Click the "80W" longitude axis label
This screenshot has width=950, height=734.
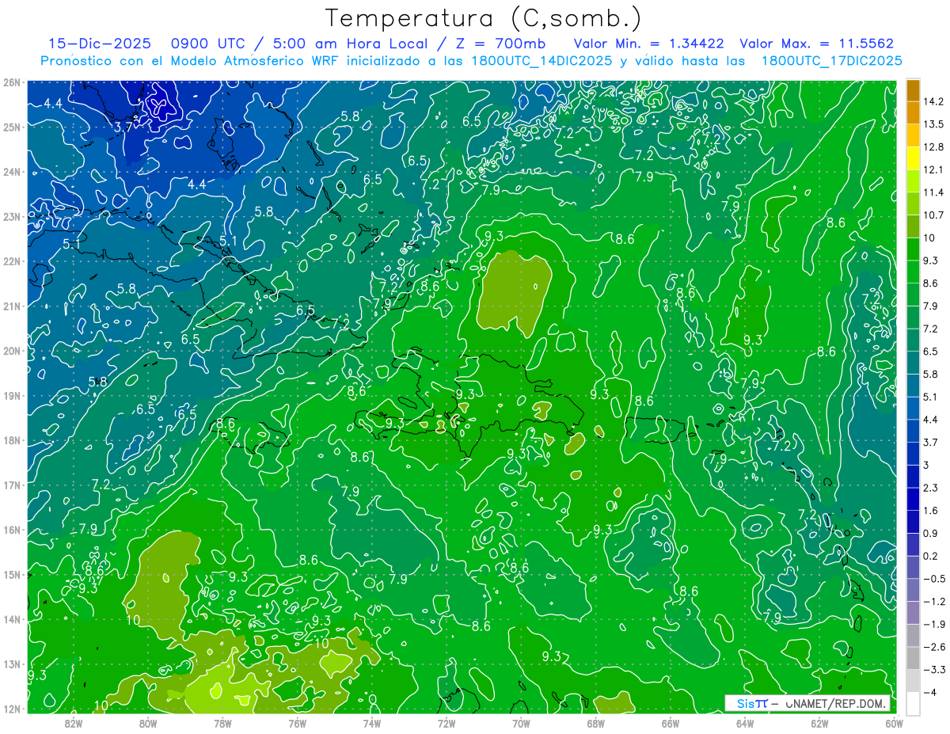(148, 723)
